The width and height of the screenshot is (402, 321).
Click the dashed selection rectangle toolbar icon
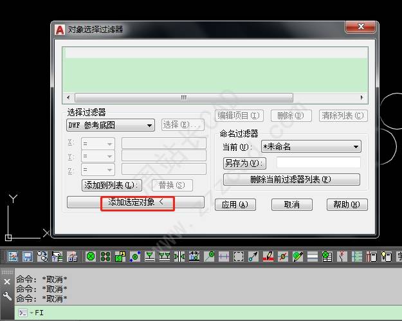(239, 257)
